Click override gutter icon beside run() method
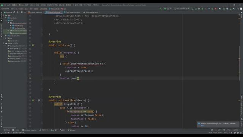The width and height of the screenshot is (243, 137). [x=33, y=45]
